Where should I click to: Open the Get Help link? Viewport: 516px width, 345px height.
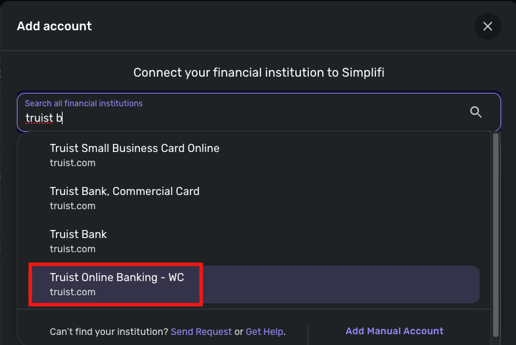click(264, 332)
